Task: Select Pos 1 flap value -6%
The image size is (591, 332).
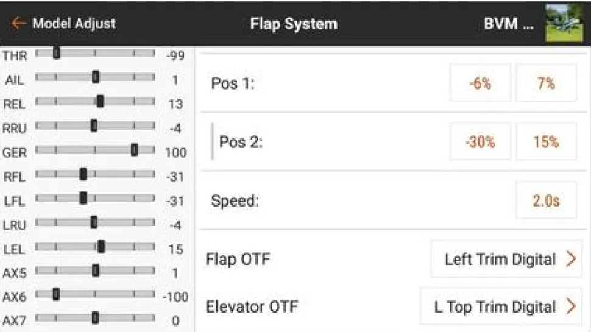Action: [480, 83]
